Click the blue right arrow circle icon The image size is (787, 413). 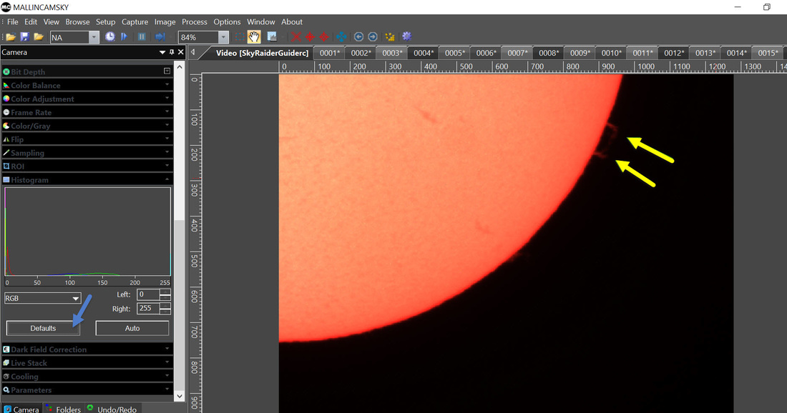pos(373,36)
